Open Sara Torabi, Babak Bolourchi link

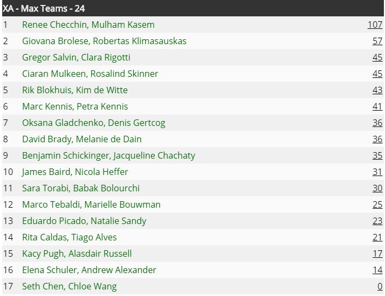81,188
